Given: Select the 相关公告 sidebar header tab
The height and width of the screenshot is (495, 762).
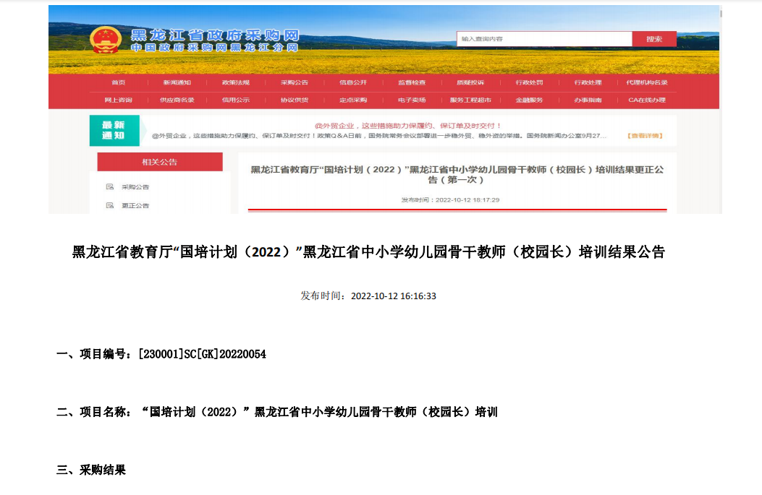Looking at the screenshot, I should click(x=160, y=162).
